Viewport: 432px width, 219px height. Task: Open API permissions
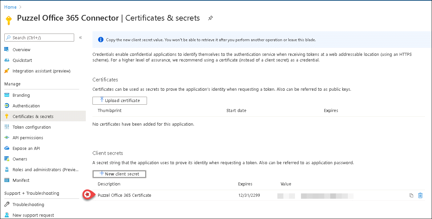click(28, 138)
